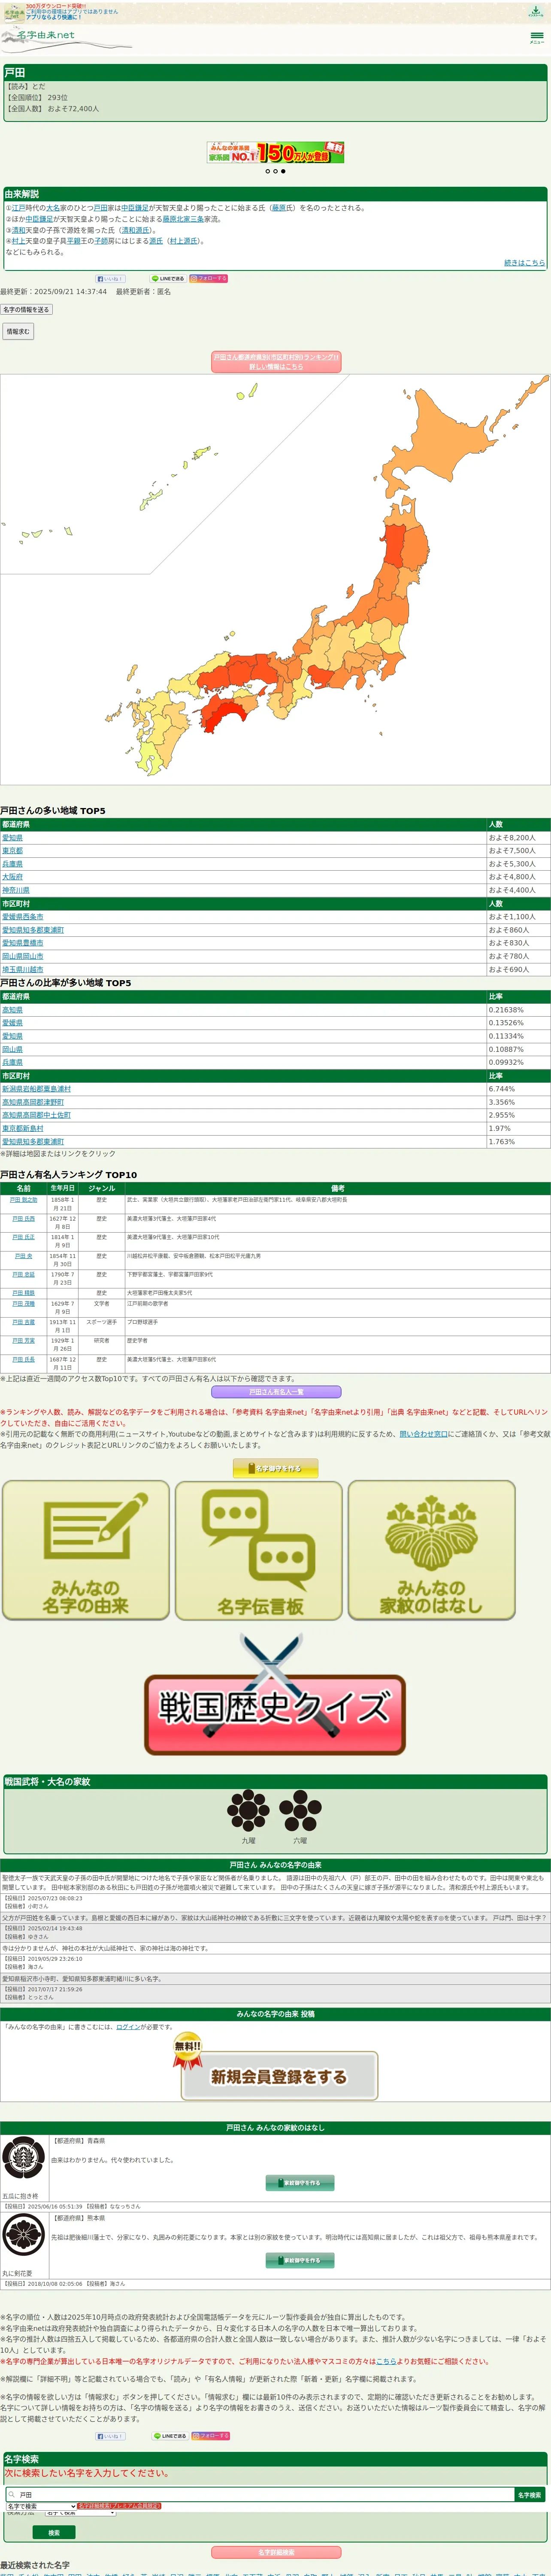This screenshot has width=551, height=2576.
Task: Open the 高知県 prefecture link
Action: tap(12, 1010)
